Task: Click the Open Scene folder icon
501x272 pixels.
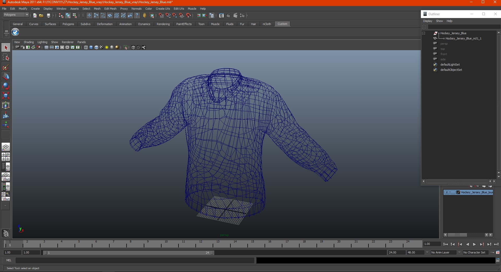Action: click(x=41, y=16)
